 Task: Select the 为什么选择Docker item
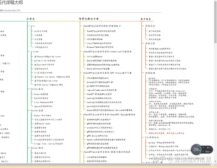tap(95, 57)
